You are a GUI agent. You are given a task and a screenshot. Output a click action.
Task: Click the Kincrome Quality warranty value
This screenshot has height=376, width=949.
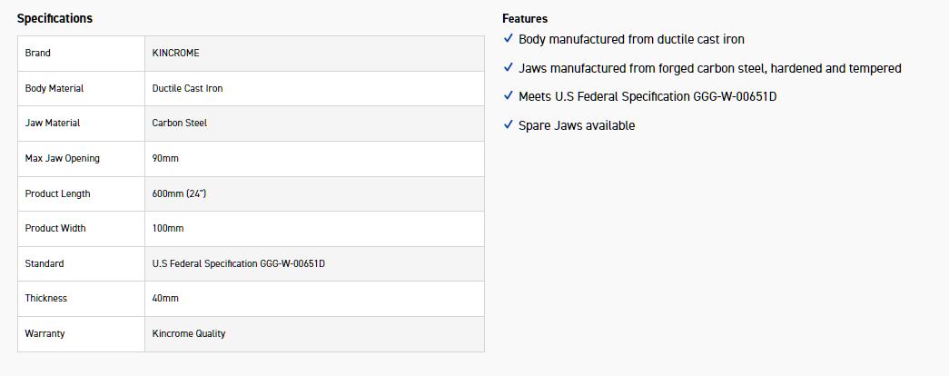coord(189,333)
